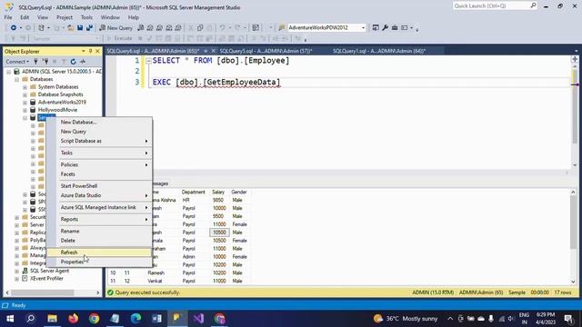Click Refresh icon in Object Explorer toolbar
582x327 pixels.
click(x=73, y=62)
